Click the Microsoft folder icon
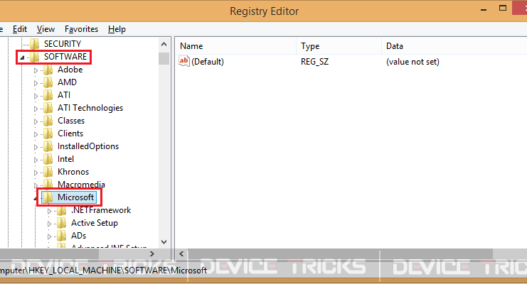527x284 pixels. [48, 197]
